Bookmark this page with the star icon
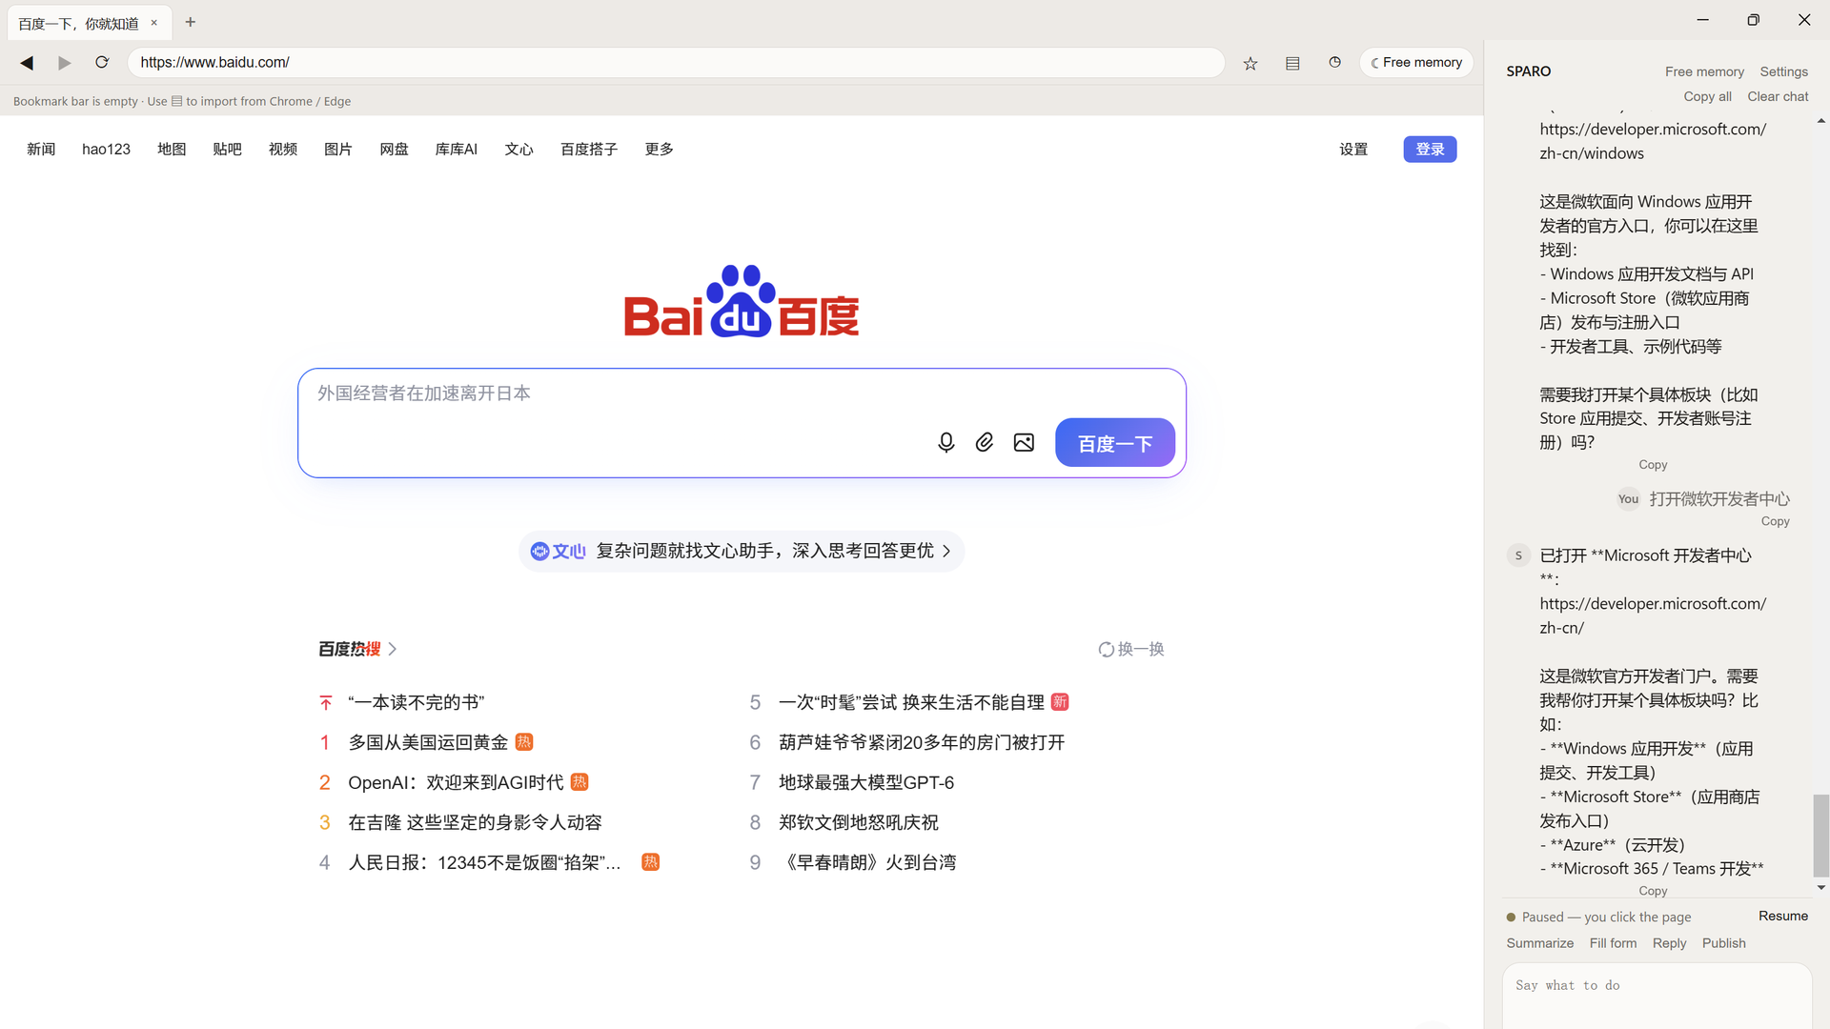 pyautogui.click(x=1250, y=63)
